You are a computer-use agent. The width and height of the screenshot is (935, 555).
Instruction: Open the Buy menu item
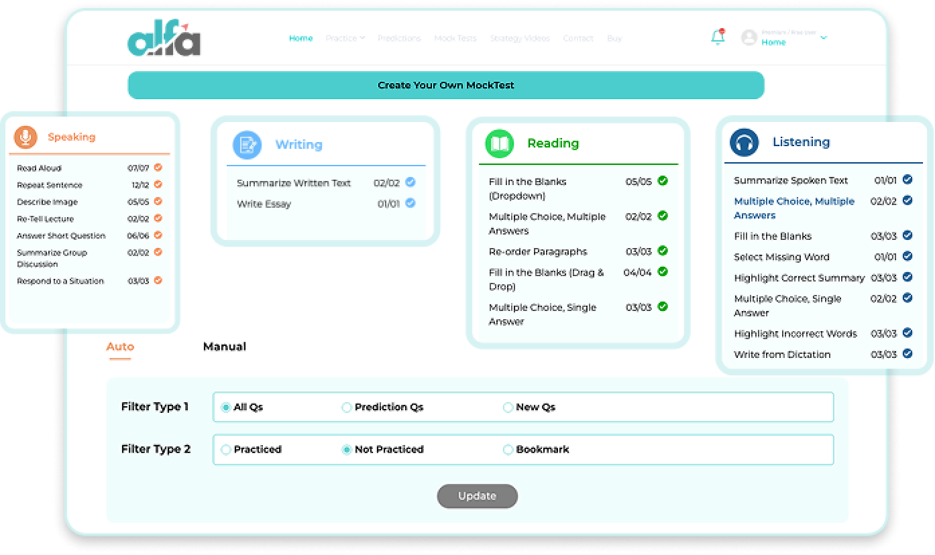[x=614, y=38]
